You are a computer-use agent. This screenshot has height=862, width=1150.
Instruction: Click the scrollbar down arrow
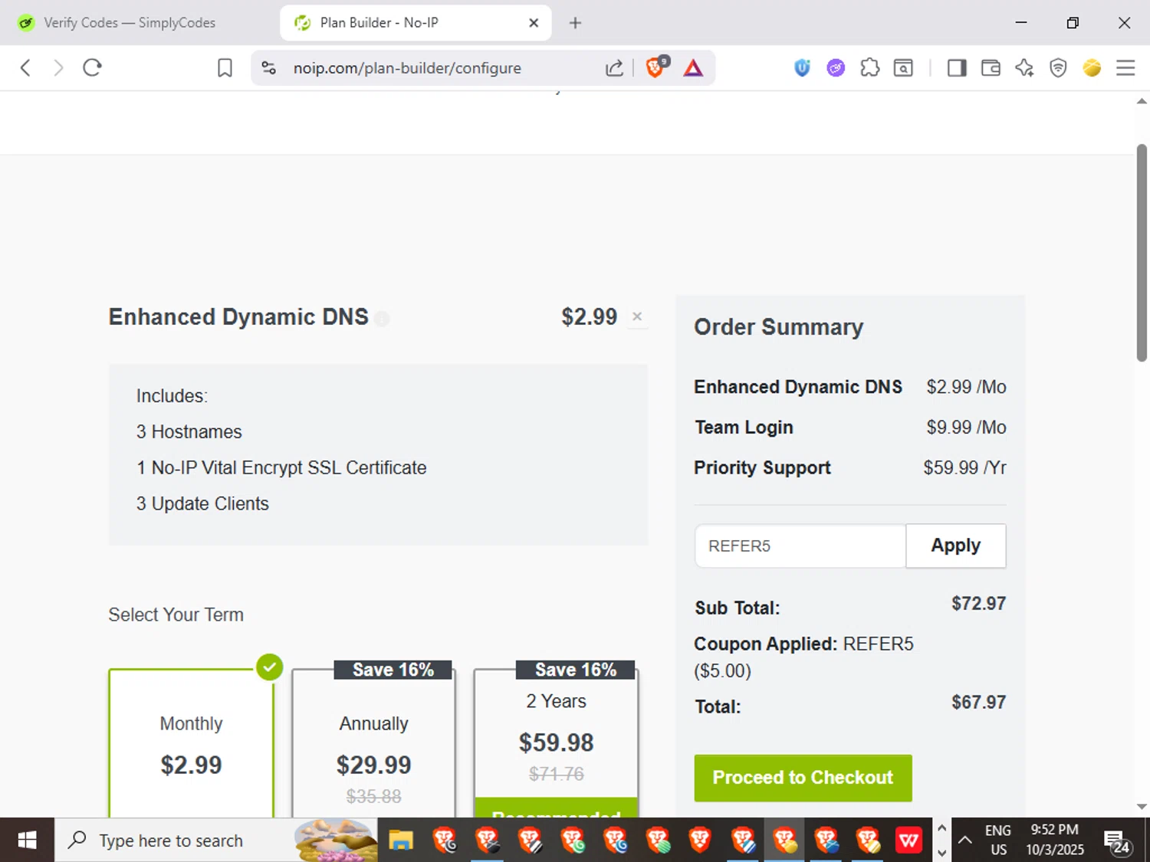(x=1142, y=806)
